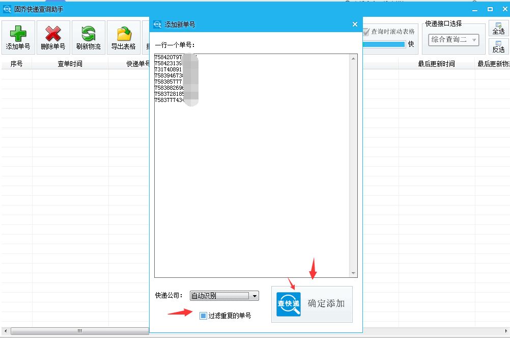Image resolution: width=510 pixels, height=338 pixels.
Task: Click the 反选 invert selection button
Action: tap(498, 47)
